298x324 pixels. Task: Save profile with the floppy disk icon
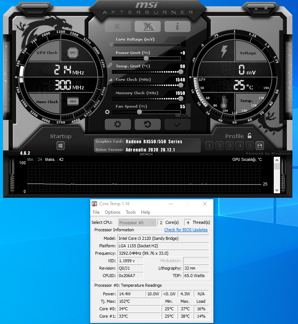[x=260, y=146]
